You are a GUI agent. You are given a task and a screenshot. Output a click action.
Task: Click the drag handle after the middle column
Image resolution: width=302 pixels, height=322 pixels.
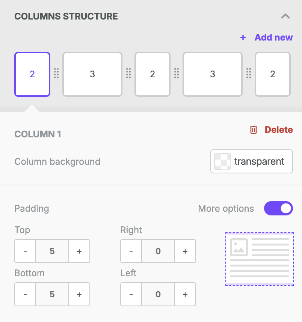177,73
